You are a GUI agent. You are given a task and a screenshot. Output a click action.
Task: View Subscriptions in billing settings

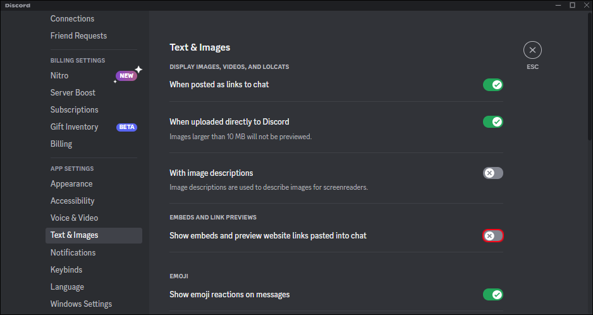(x=75, y=110)
